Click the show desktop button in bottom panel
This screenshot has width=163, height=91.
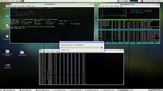click(1, 90)
